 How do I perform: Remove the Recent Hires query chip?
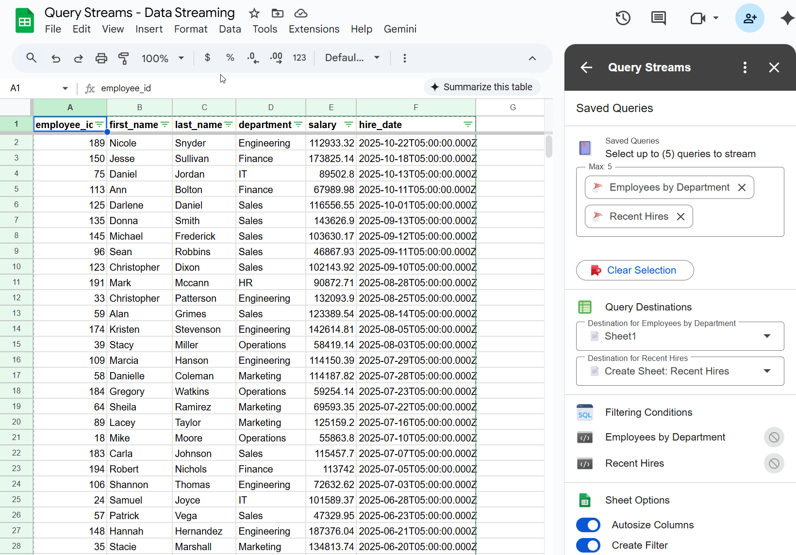pos(681,216)
